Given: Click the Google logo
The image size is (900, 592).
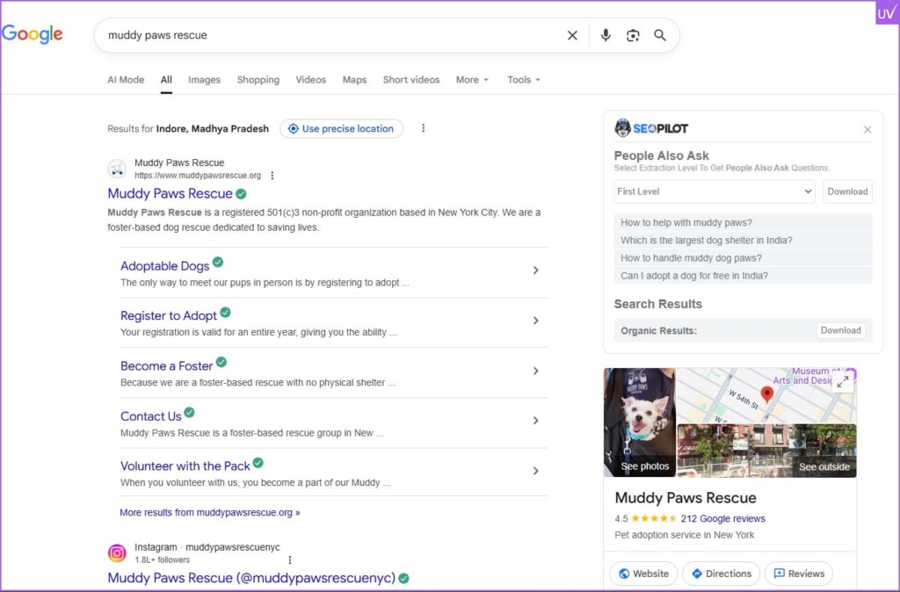Looking at the screenshot, I should point(33,34).
